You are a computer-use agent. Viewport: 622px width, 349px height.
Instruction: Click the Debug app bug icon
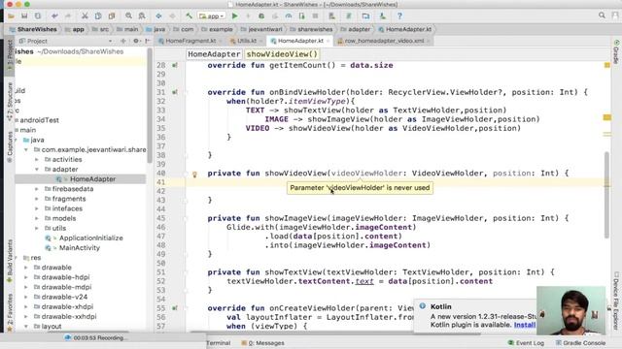point(261,16)
